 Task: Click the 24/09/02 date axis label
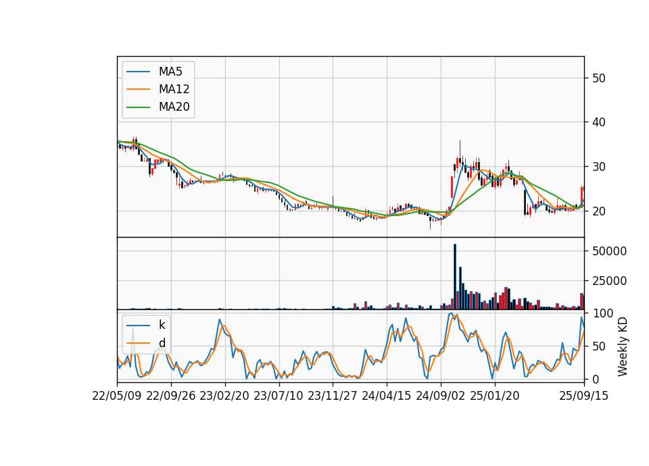[x=440, y=396]
